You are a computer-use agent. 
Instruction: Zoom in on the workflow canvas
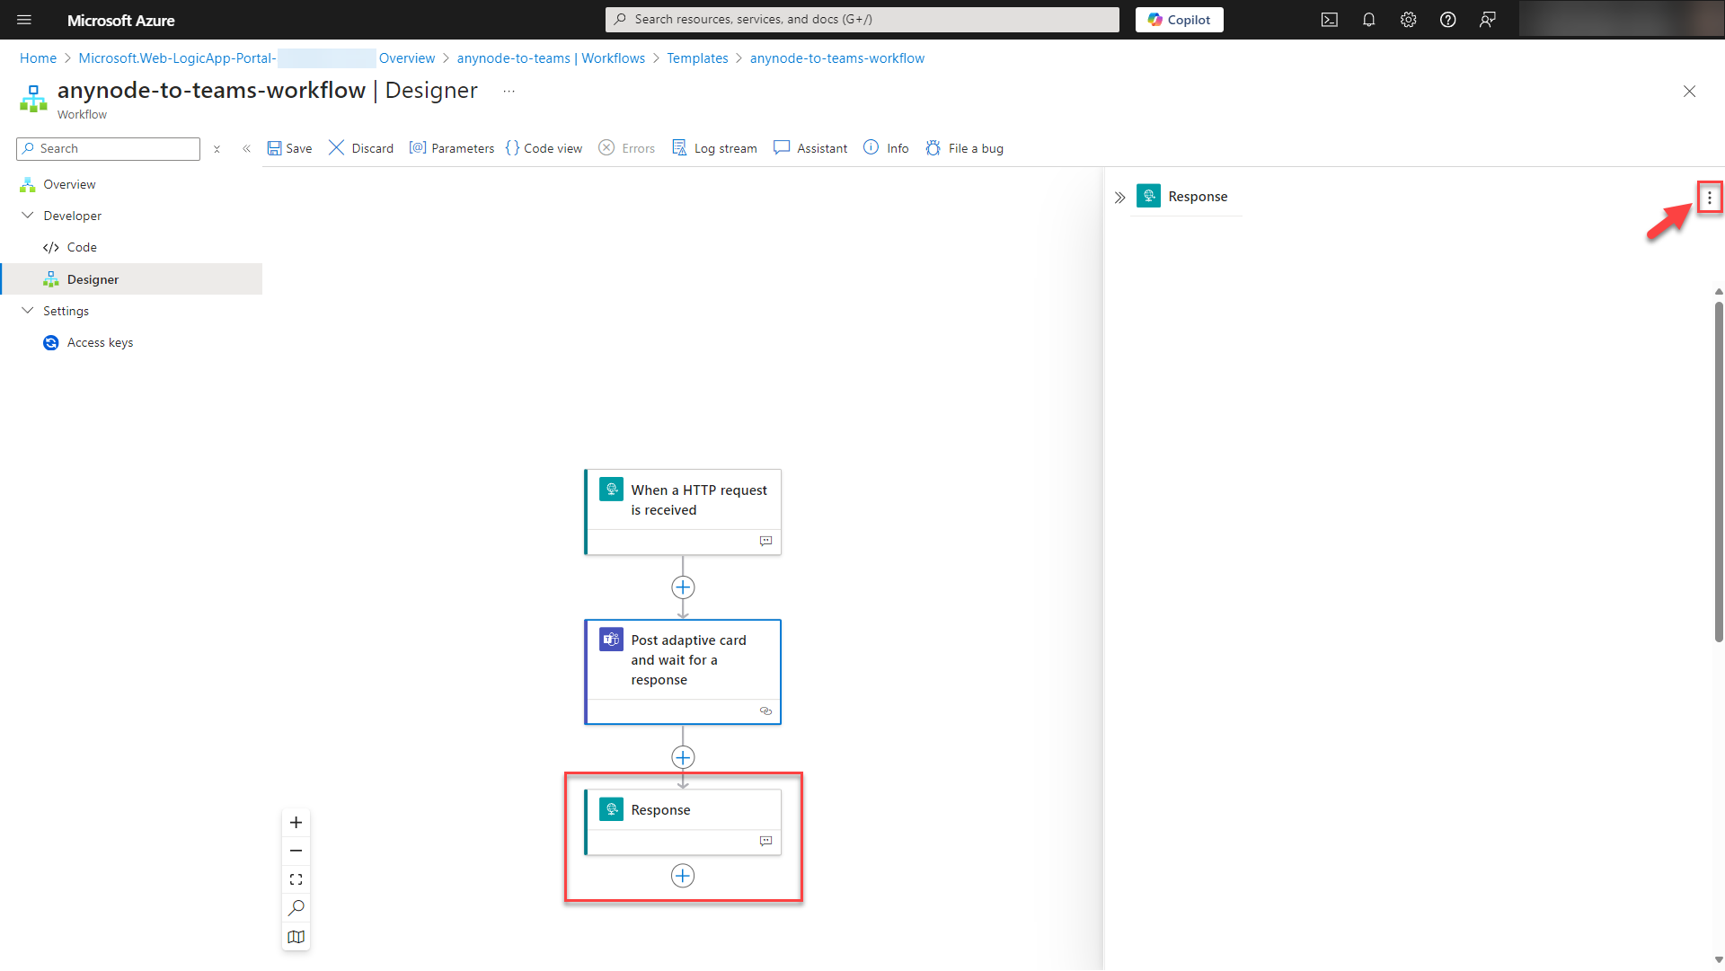click(x=296, y=822)
